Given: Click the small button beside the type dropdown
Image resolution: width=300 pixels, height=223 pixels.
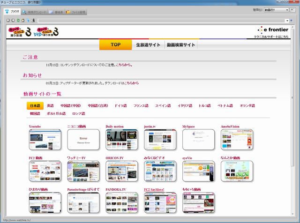Looking at the screenshot, I should [292, 10].
